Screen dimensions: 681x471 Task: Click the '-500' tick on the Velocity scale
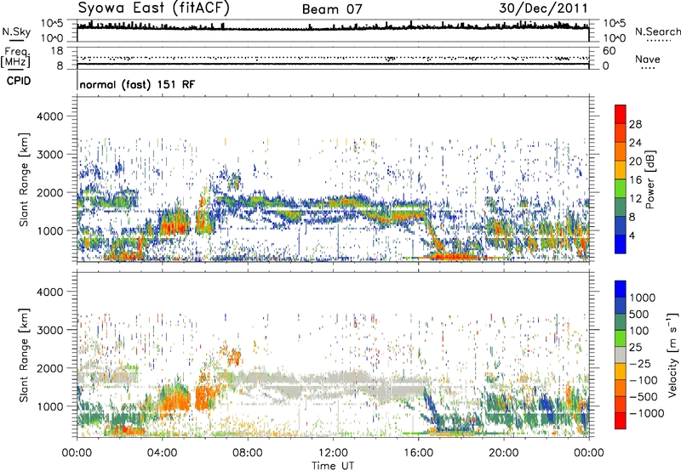[x=644, y=397]
